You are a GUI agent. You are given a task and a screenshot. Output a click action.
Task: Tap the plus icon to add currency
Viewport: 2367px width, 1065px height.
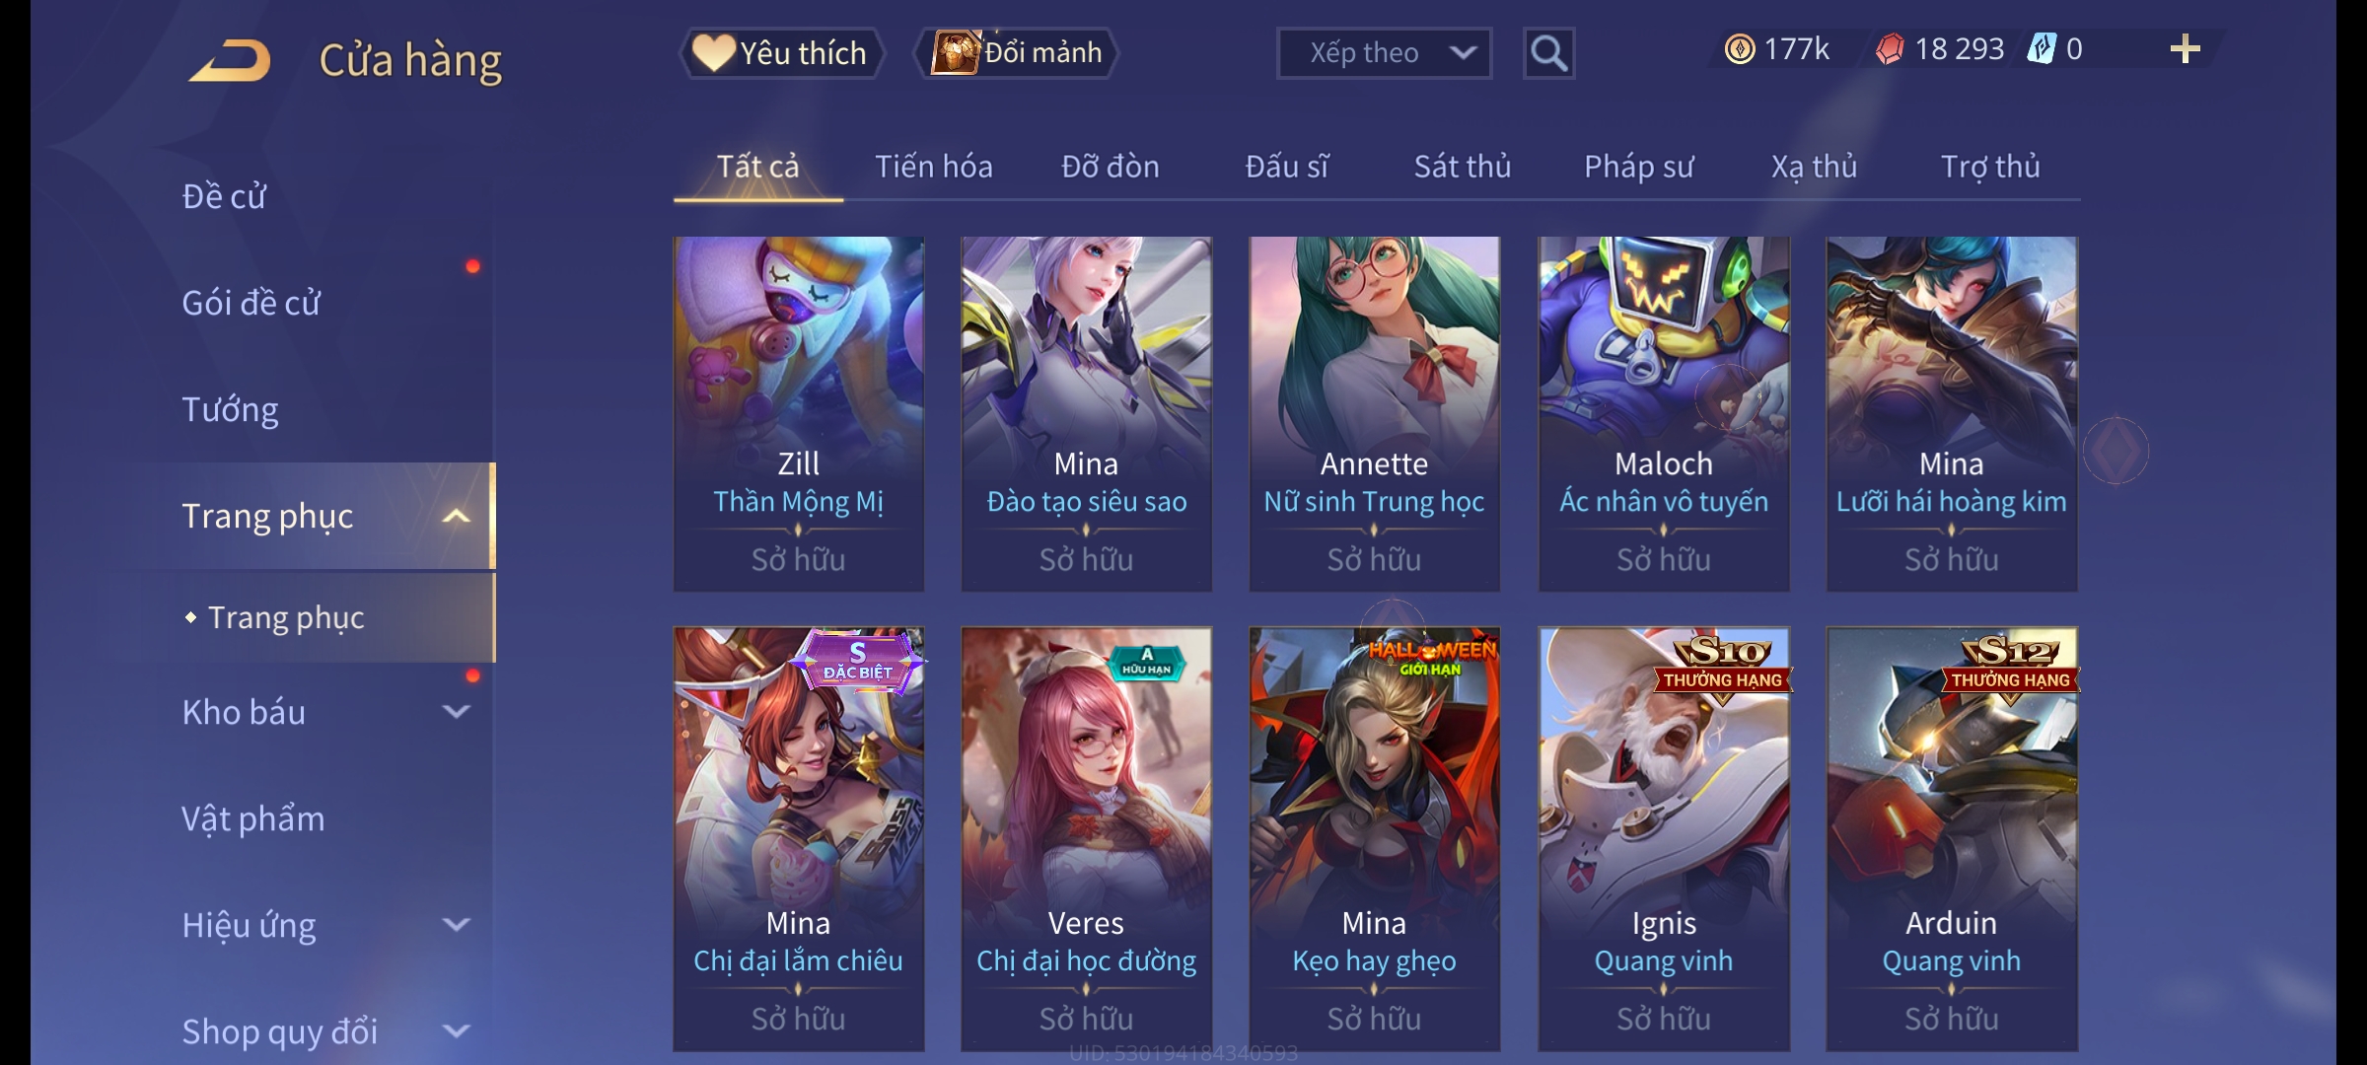pos(2186,49)
